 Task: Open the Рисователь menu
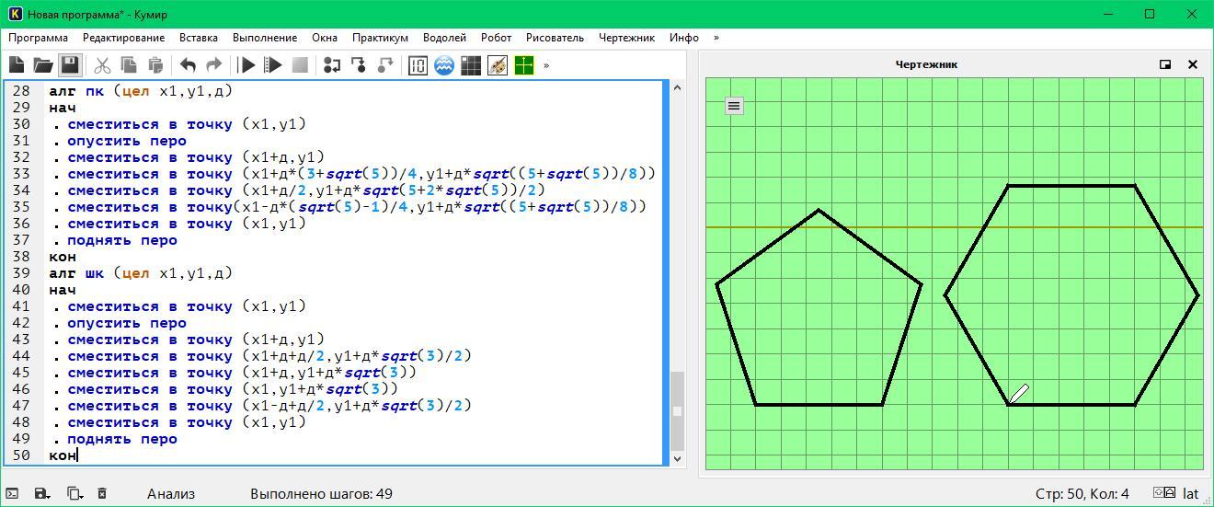pyautogui.click(x=555, y=38)
